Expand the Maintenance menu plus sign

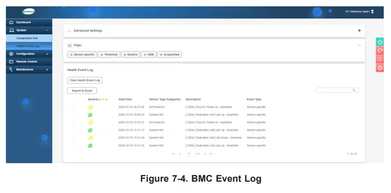(x=47, y=70)
